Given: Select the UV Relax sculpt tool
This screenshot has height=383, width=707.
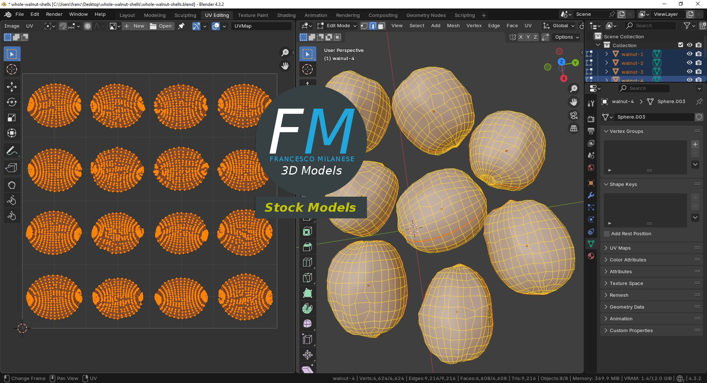Looking at the screenshot, I should coord(12,200).
